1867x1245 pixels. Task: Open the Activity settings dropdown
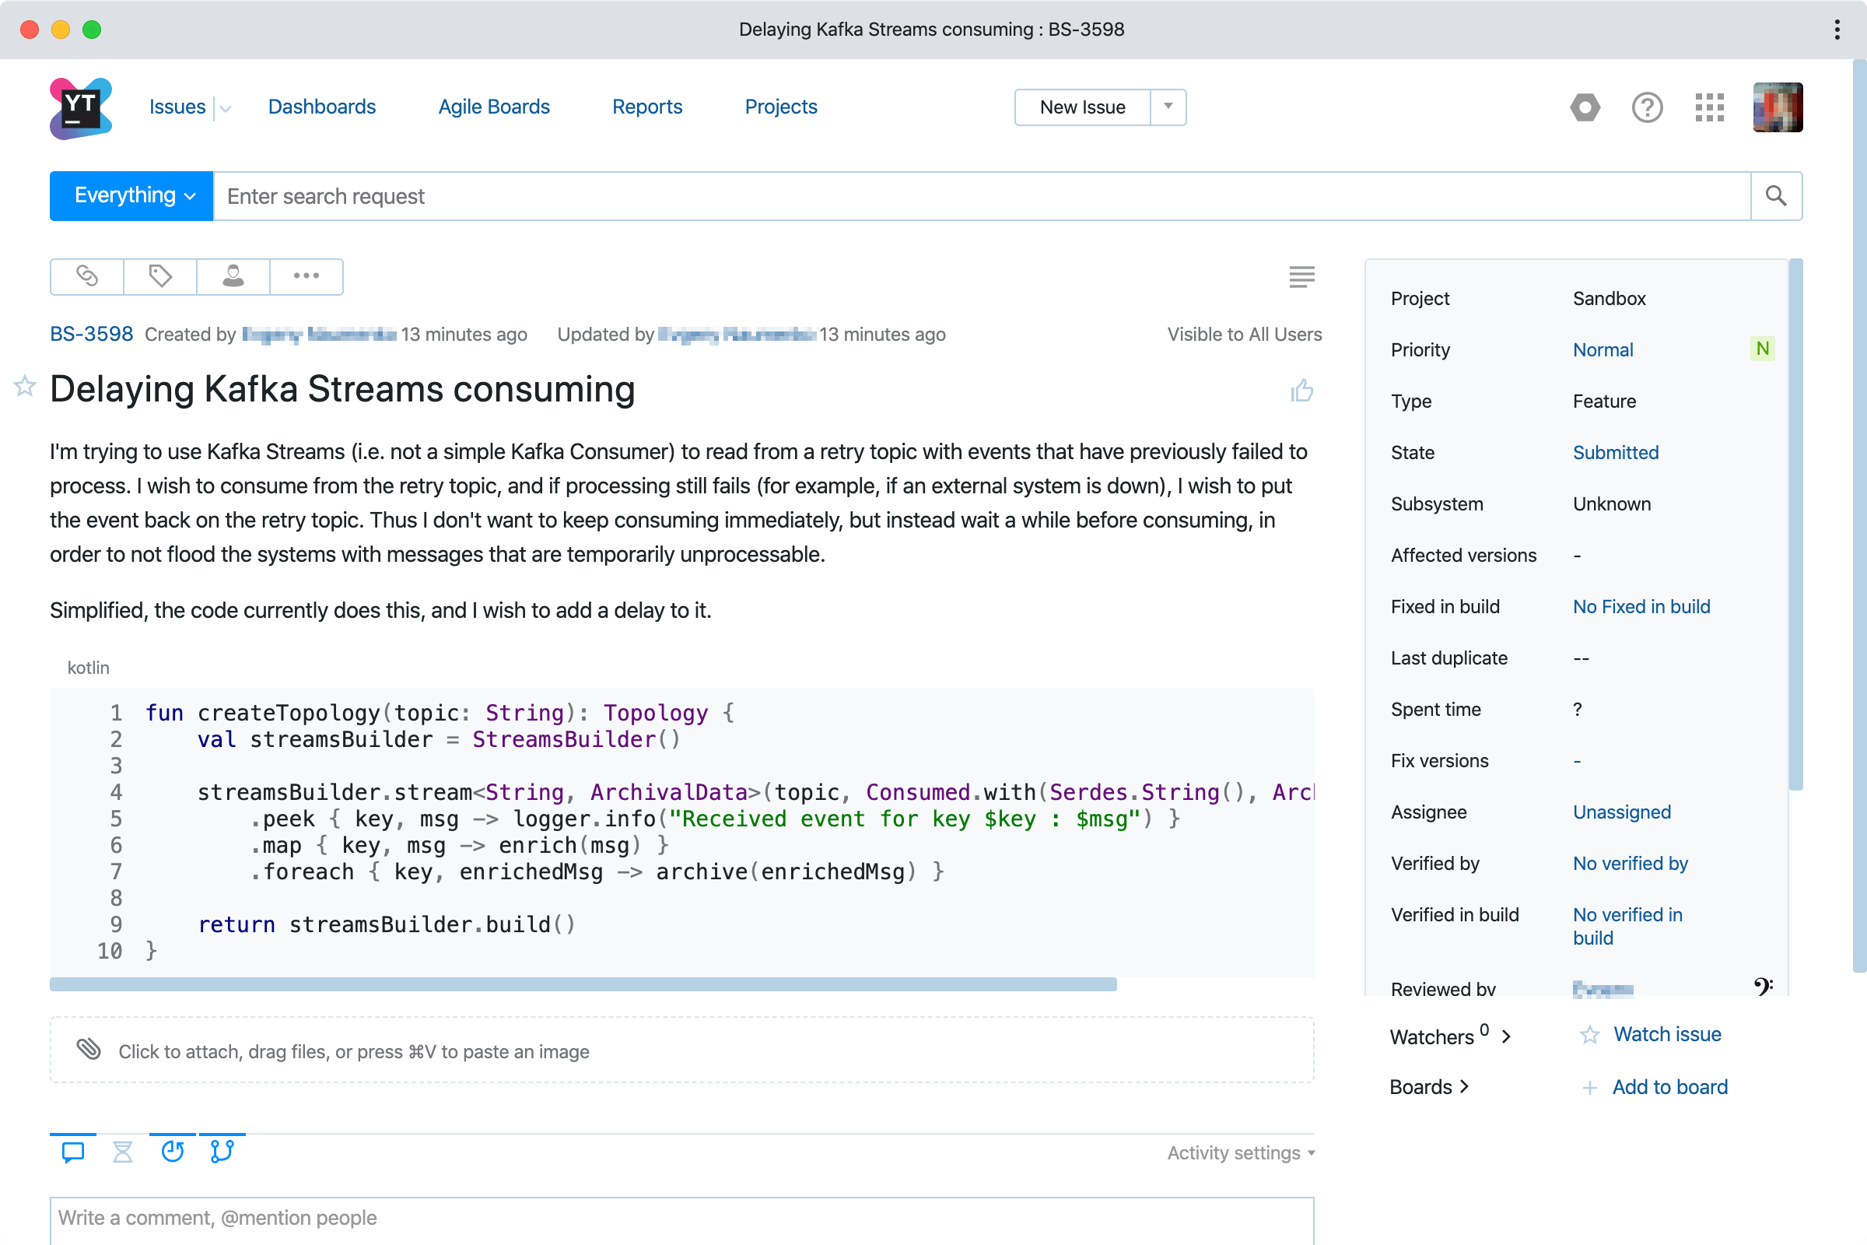1241,1153
